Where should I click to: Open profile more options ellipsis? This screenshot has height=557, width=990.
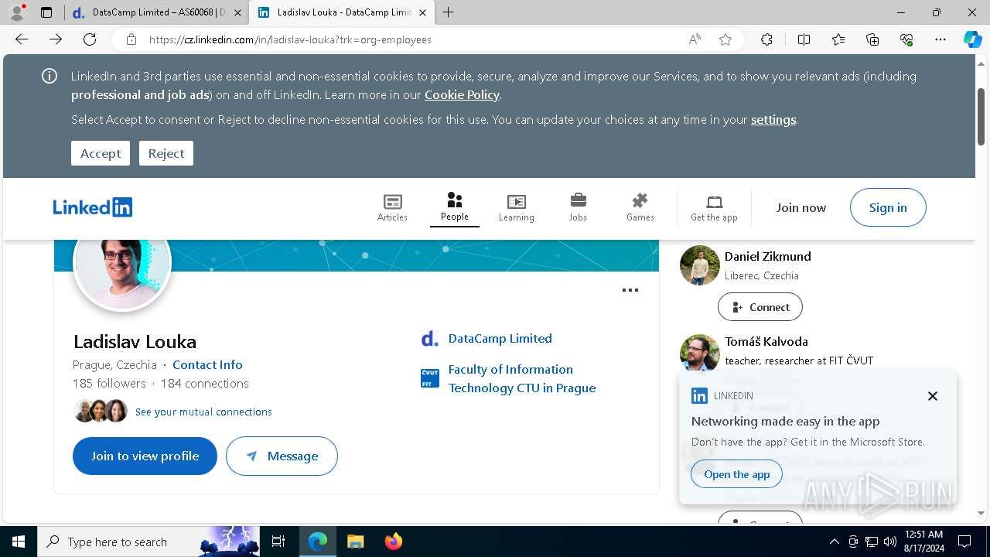630,290
